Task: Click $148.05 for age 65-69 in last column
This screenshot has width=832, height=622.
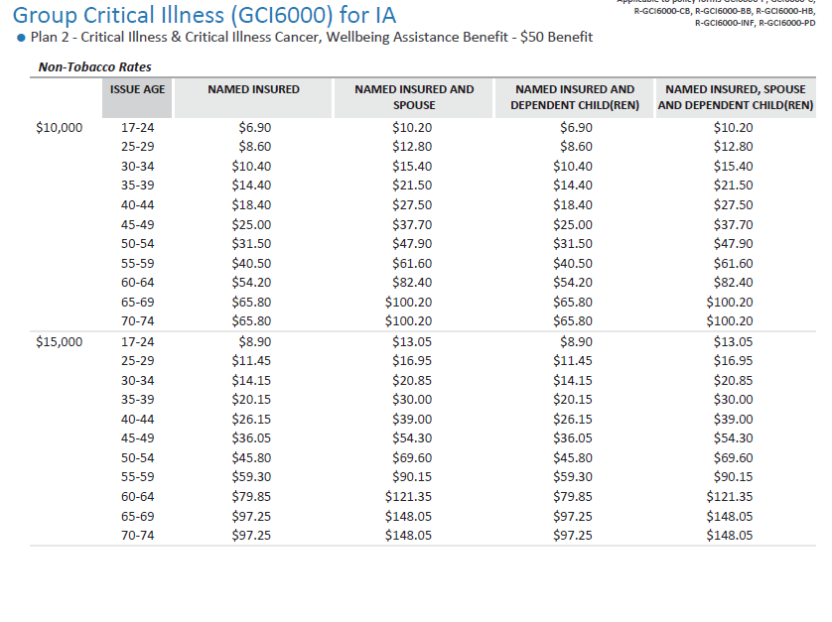Action: 729,516
